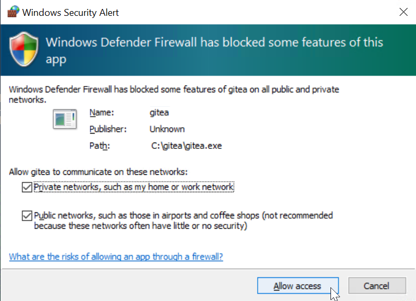Click the gitea name value

click(159, 112)
